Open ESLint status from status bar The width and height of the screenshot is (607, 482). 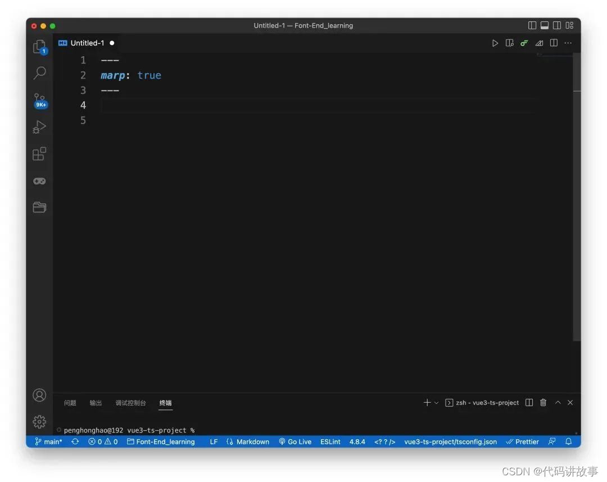click(330, 442)
